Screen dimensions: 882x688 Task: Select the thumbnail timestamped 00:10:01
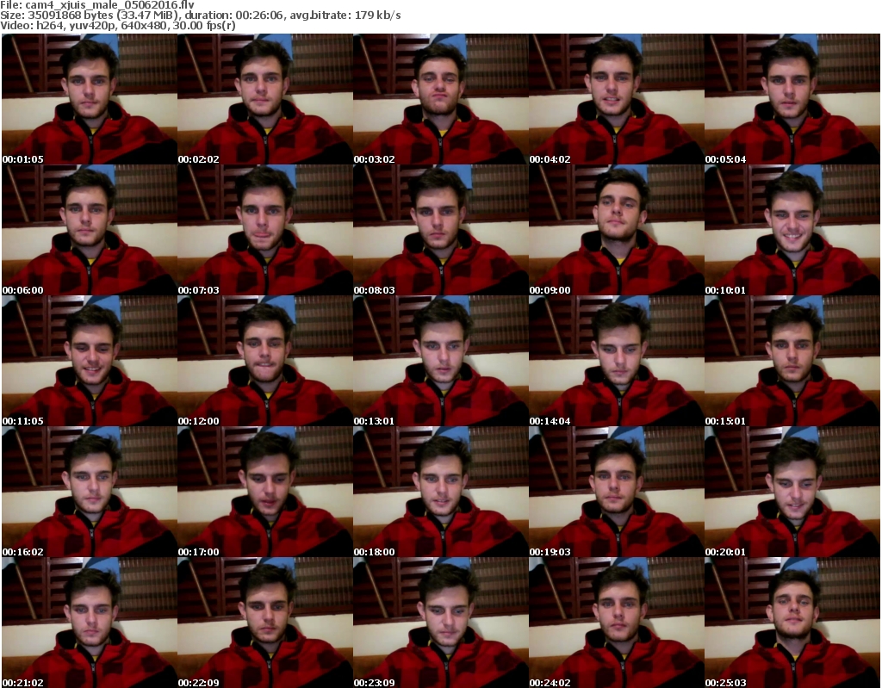tap(792, 230)
